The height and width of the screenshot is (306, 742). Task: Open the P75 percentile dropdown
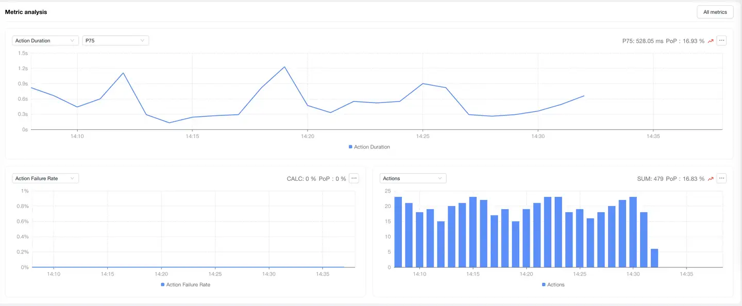pos(115,41)
